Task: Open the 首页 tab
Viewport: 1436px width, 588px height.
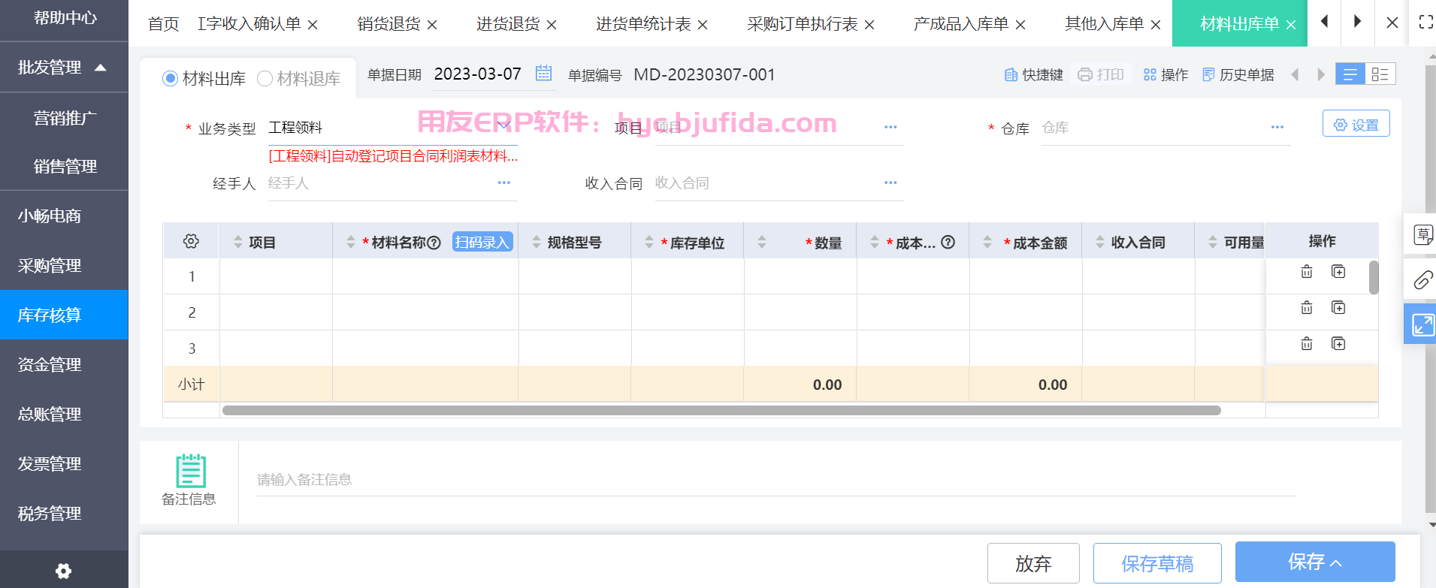Action: click(163, 24)
